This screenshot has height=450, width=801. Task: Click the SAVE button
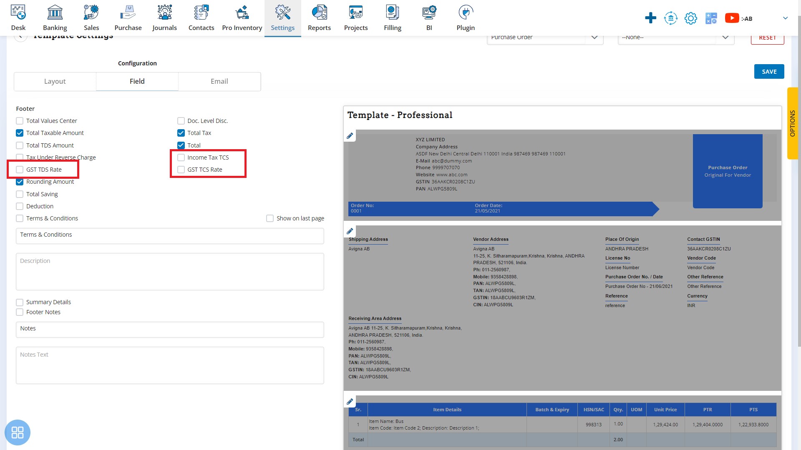click(769, 71)
